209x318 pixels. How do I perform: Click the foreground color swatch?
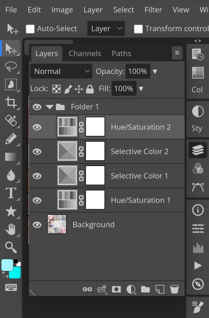point(7,265)
